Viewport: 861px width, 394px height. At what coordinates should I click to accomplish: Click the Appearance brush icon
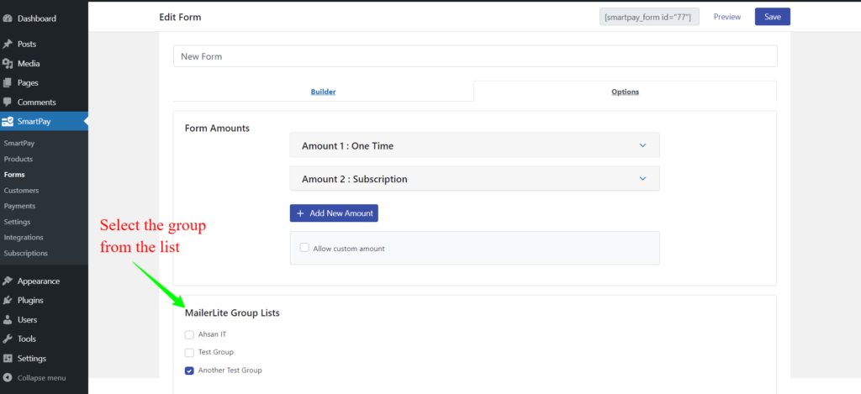click(8, 281)
